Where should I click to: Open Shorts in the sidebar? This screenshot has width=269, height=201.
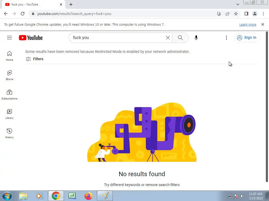(9, 75)
